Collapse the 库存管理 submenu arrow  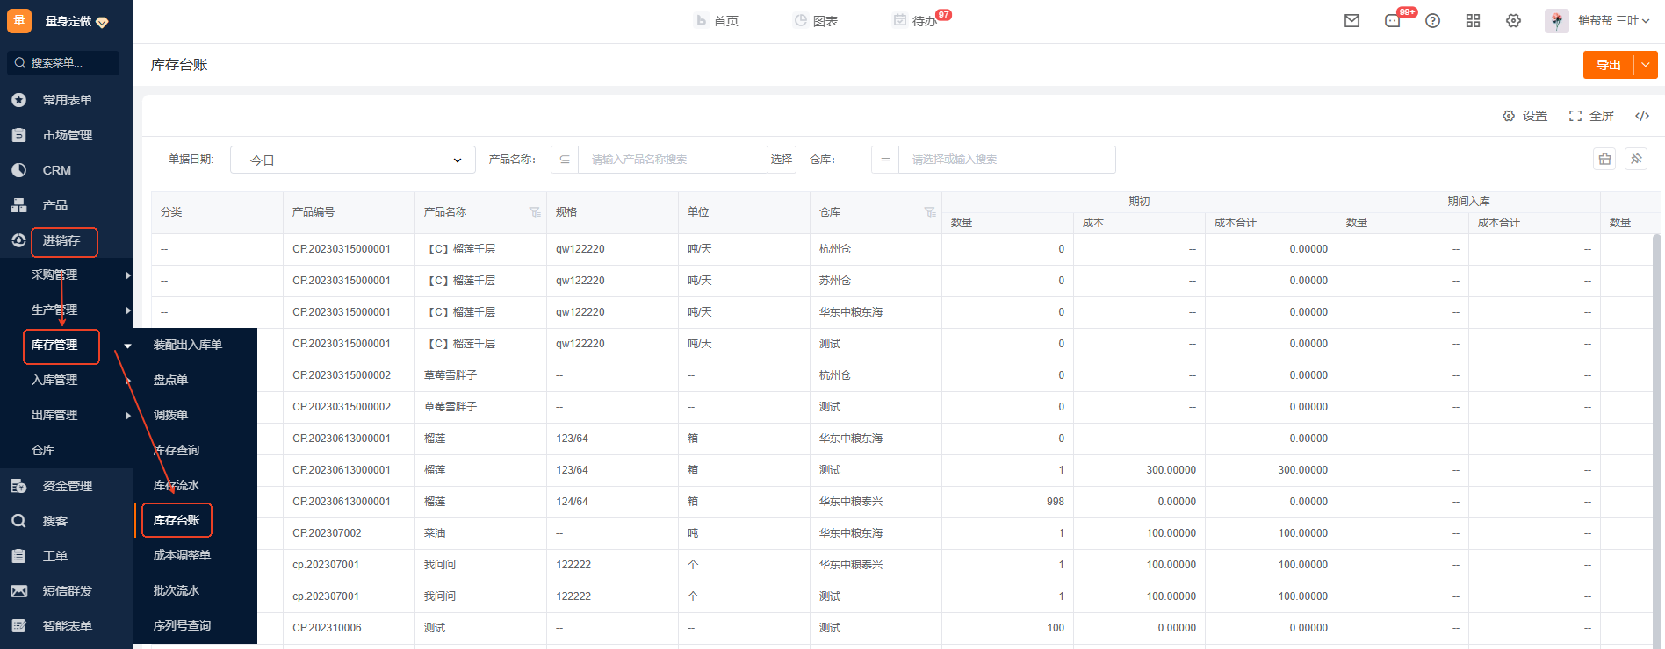click(x=128, y=346)
